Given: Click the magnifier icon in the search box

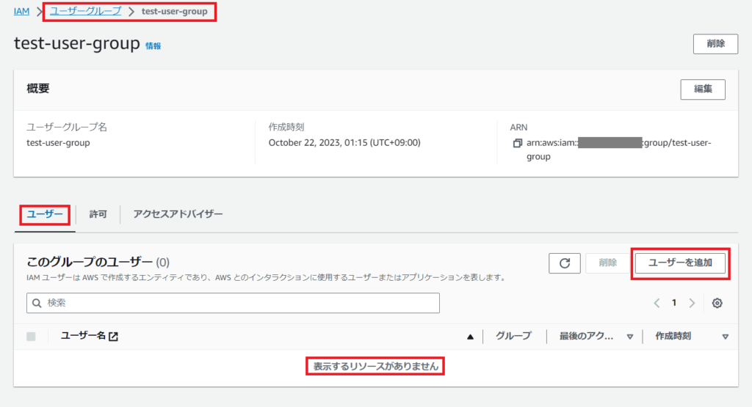Looking at the screenshot, I should click(37, 303).
